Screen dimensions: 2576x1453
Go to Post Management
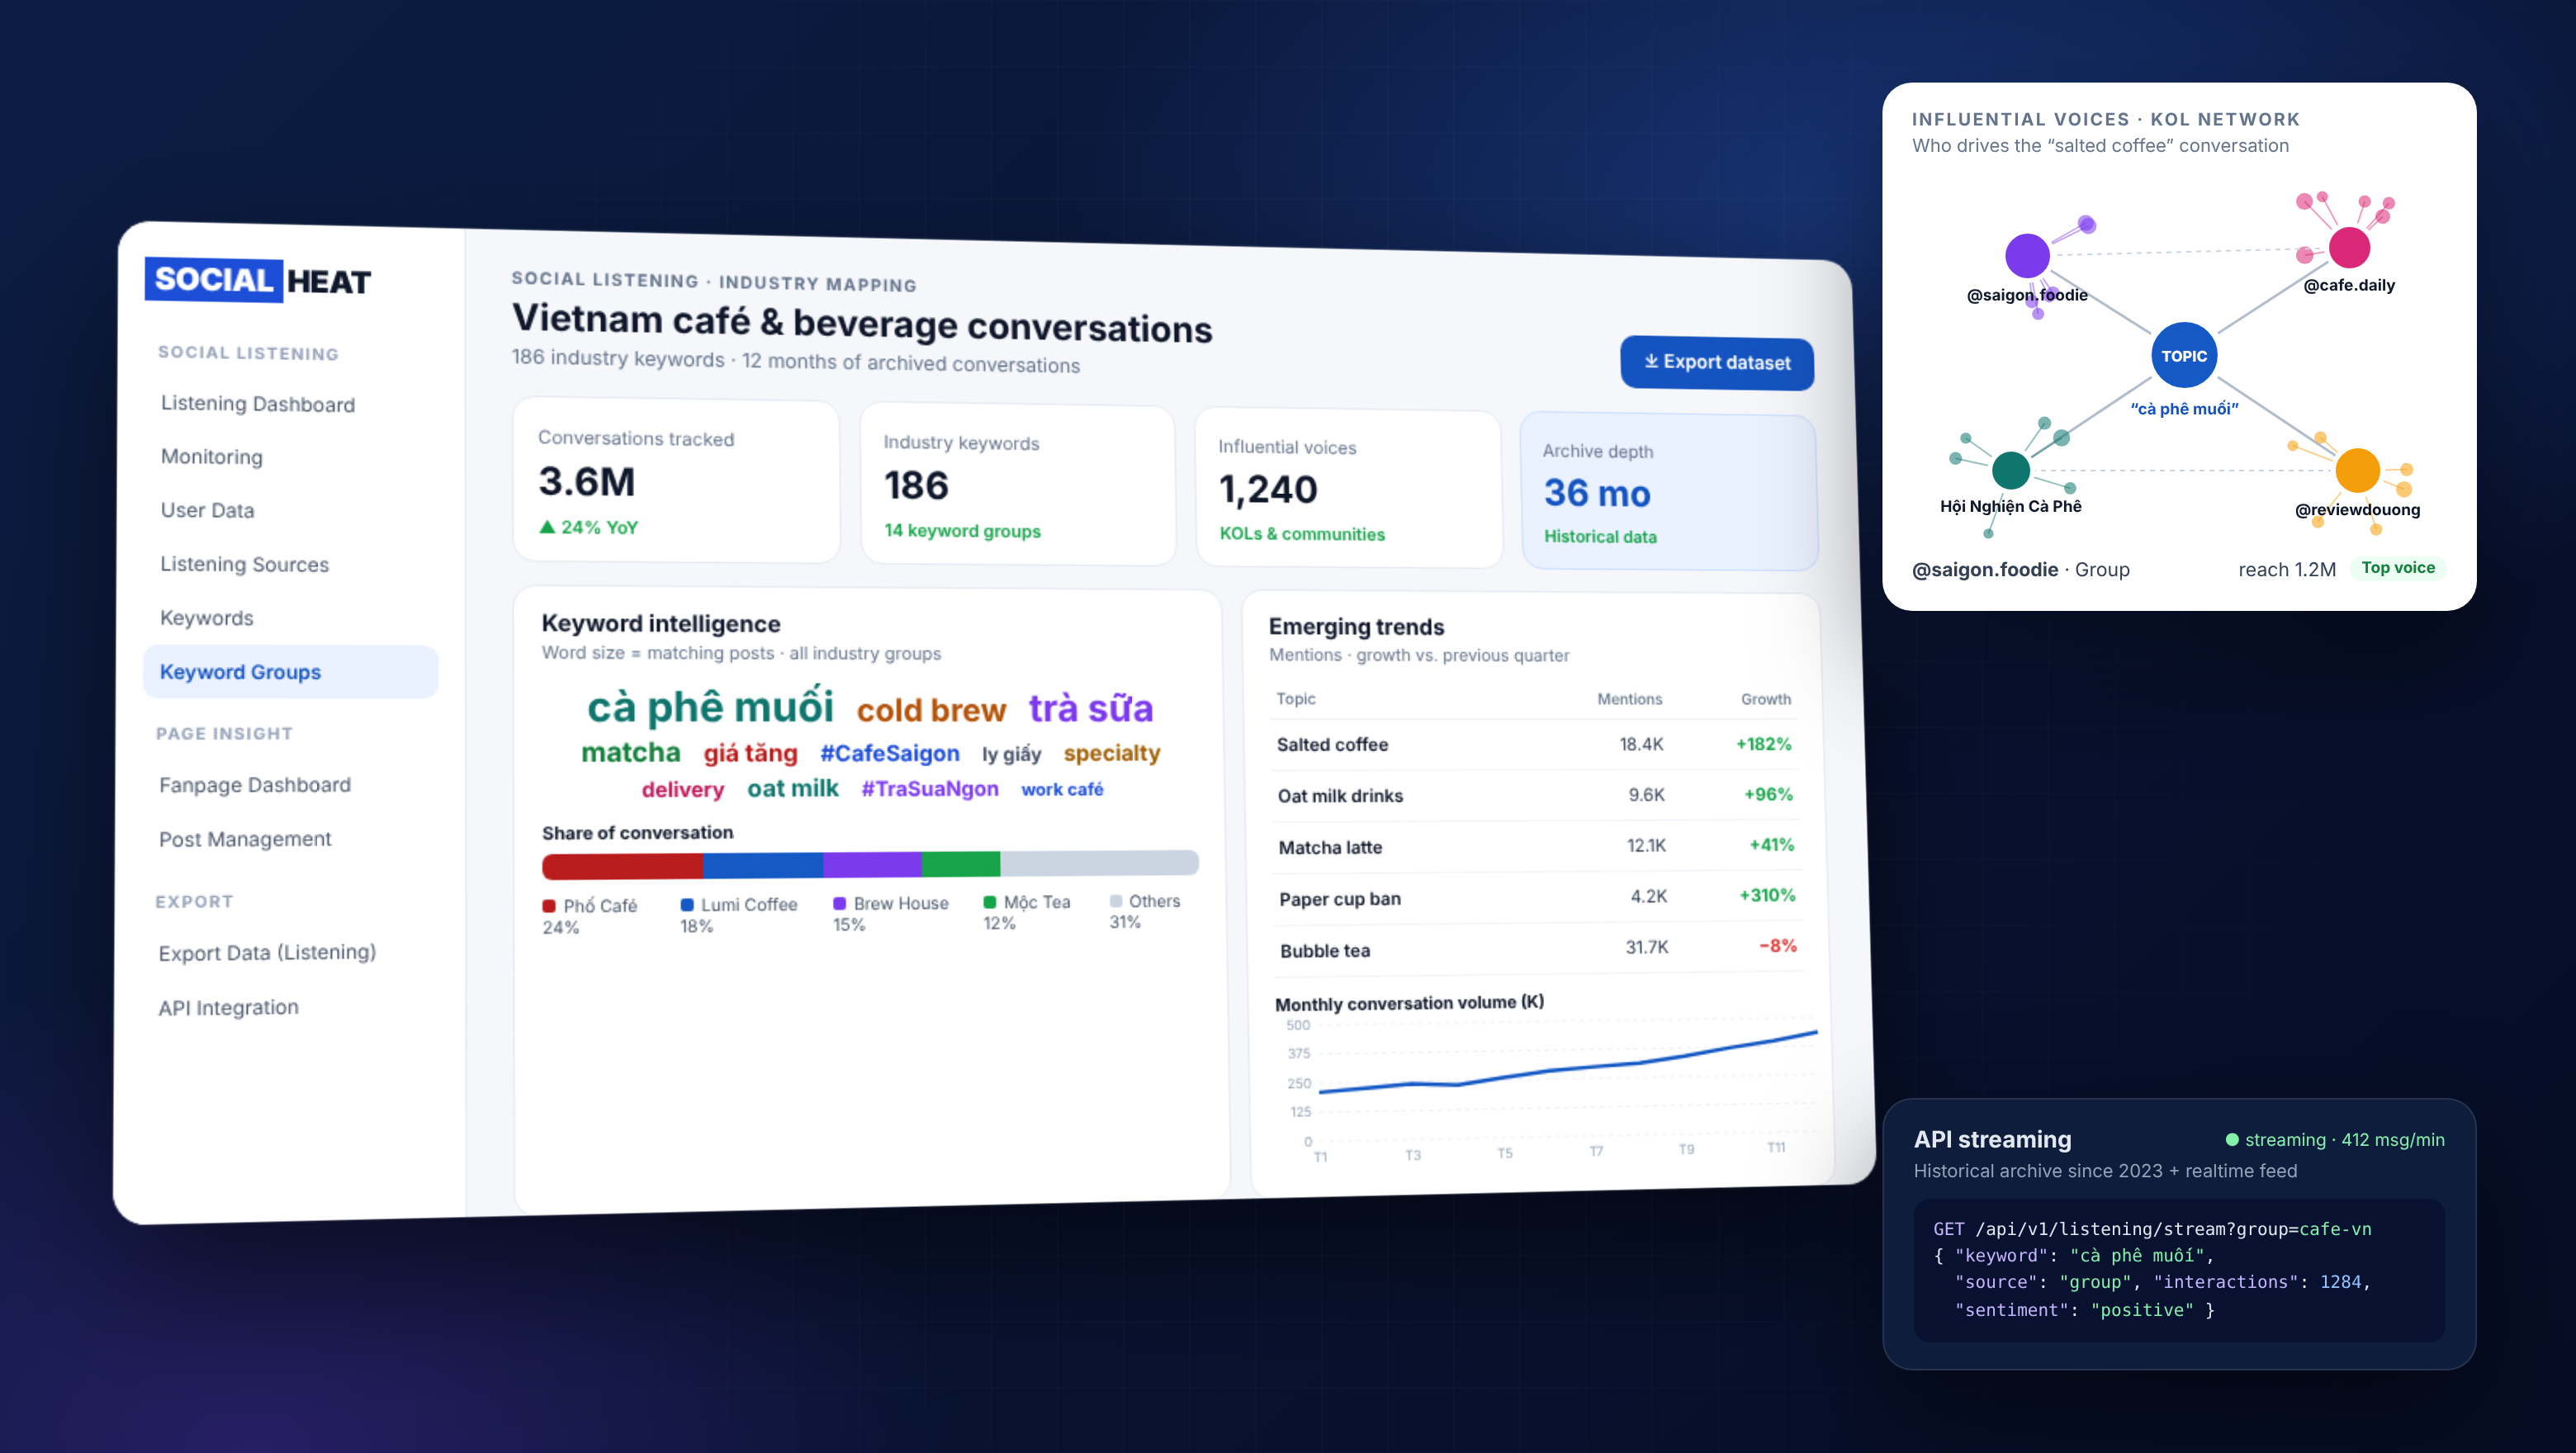pos(245,839)
